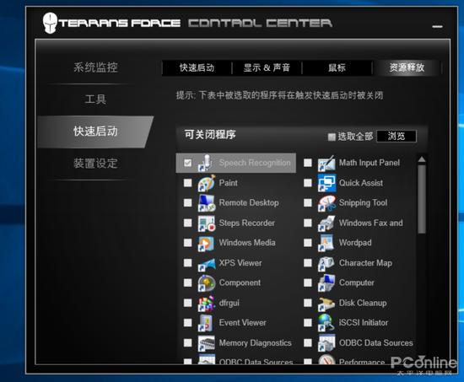The height and width of the screenshot is (382, 464).
Task: Open 工具 in the sidebar
Action: [x=95, y=100]
